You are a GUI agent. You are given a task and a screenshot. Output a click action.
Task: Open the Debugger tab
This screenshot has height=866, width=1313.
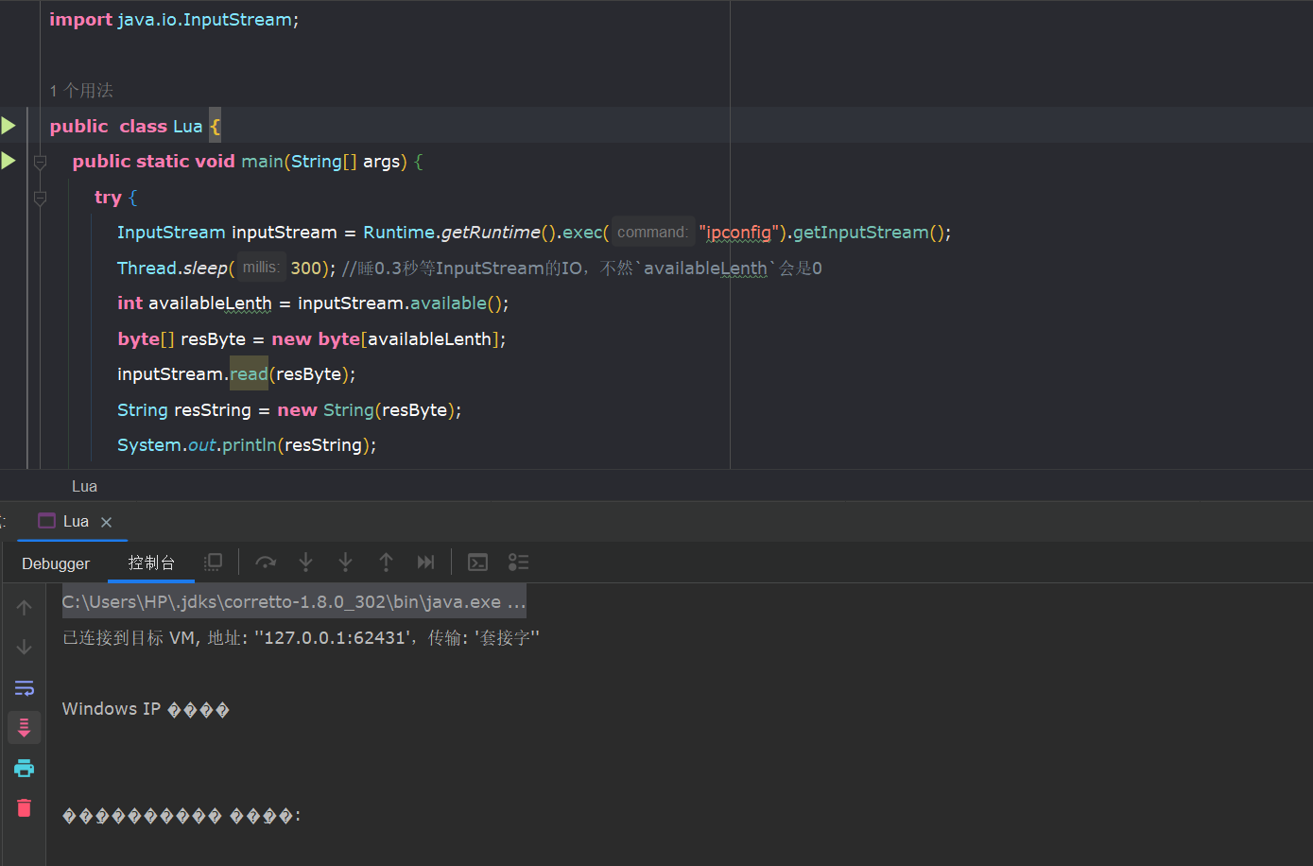click(56, 563)
